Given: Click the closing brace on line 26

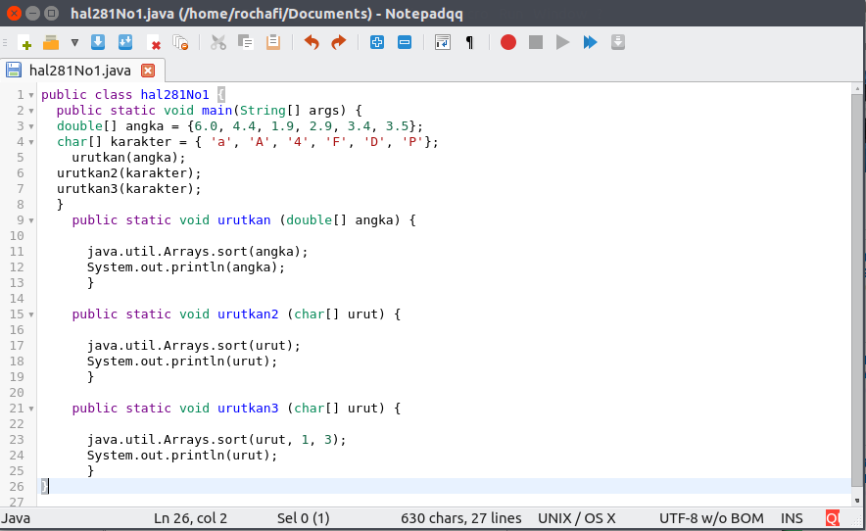Looking at the screenshot, I should [x=44, y=486].
